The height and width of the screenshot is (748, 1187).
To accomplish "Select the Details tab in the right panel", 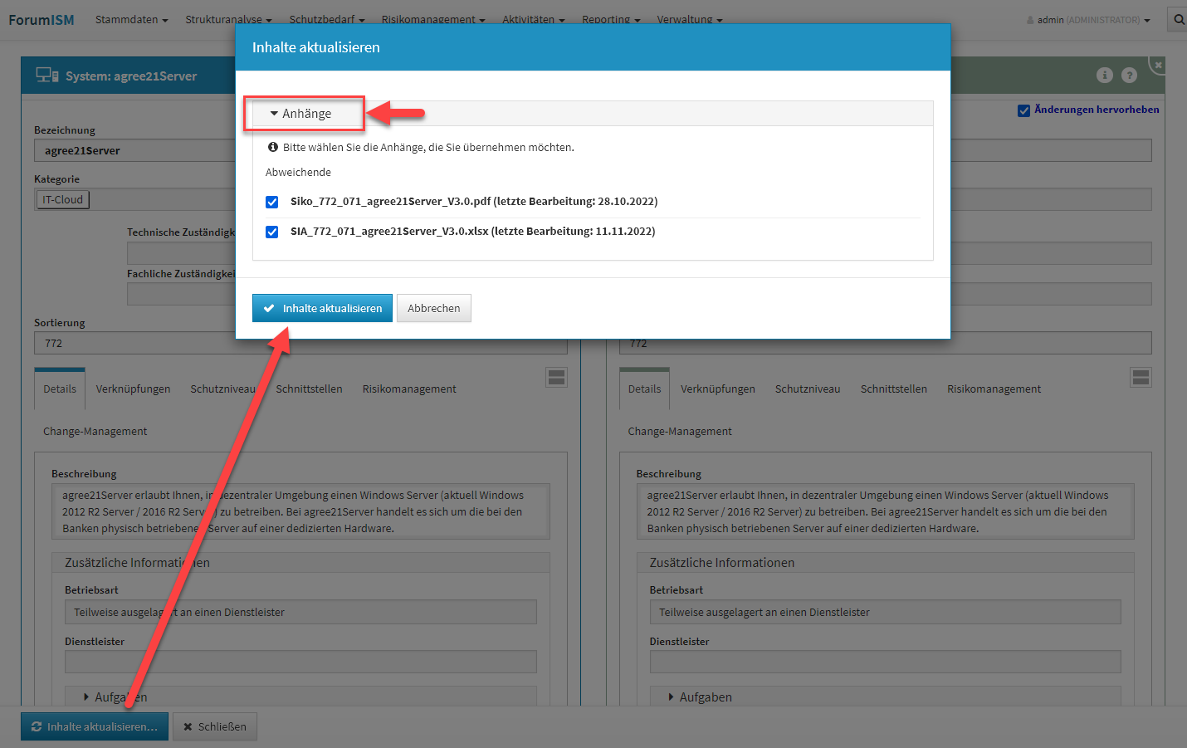I will (x=645, y=389).
